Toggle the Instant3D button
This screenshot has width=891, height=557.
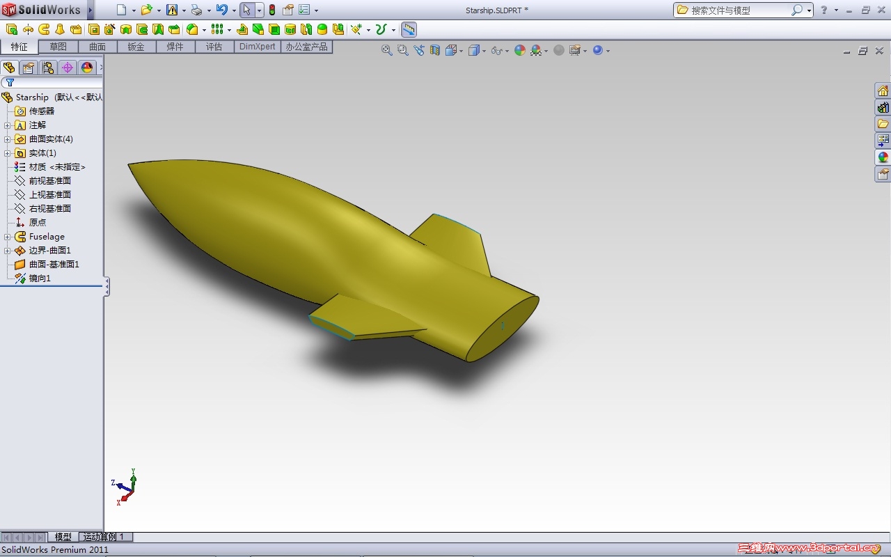pyautogui.click(x=409, y=29)
